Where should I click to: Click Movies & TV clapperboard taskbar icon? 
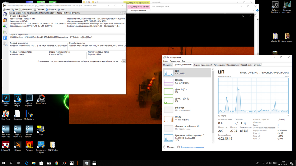pos(94,163)
